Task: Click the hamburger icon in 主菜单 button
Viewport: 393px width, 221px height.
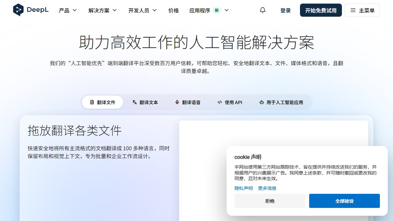Action: pyautogui.click(x=353, y=10)
